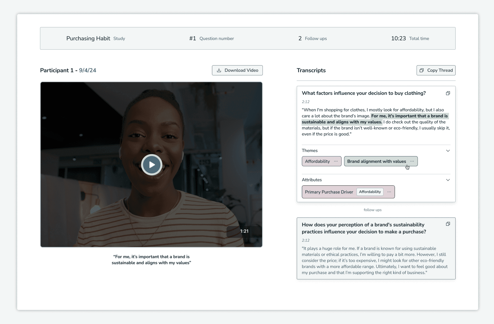
Task: Open options for Brand alignment with values tag
Action: pos(412,161)
